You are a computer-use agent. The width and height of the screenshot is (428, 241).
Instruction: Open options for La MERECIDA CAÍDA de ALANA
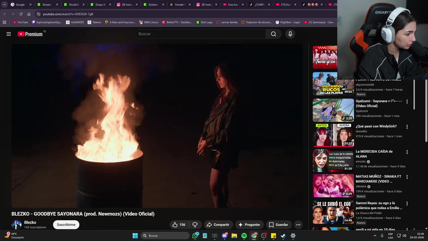pyautogui.click(x=407, y=152)
